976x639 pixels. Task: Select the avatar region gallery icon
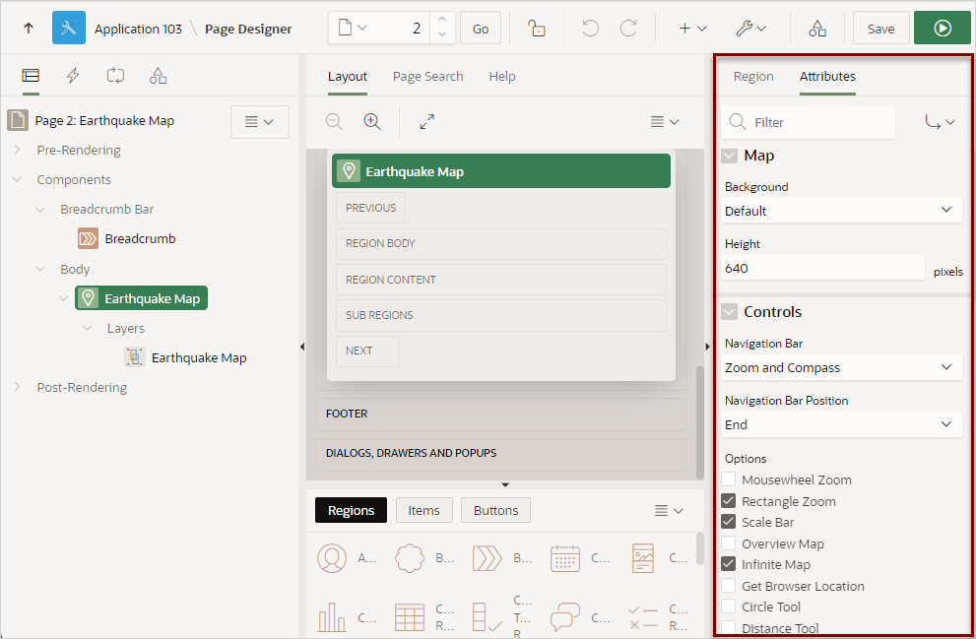coord(332,558)
